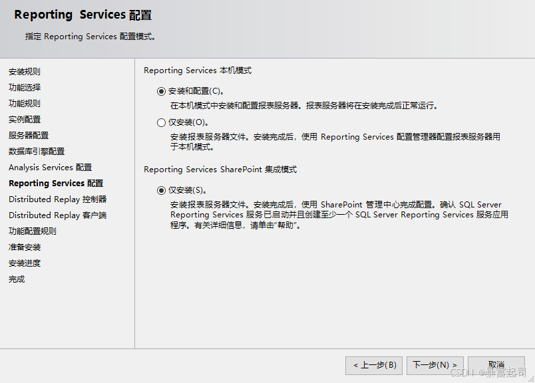Select 仅安装(S) under SharePoint 集成模式
Screen dimensions: 535x383
[161, 190]
